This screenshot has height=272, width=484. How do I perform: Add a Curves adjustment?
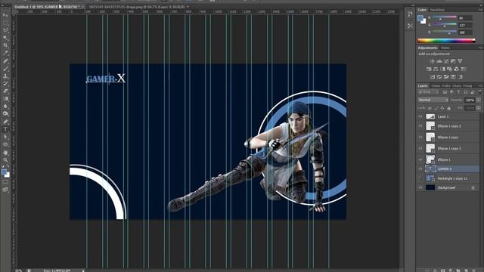[446, 61]
